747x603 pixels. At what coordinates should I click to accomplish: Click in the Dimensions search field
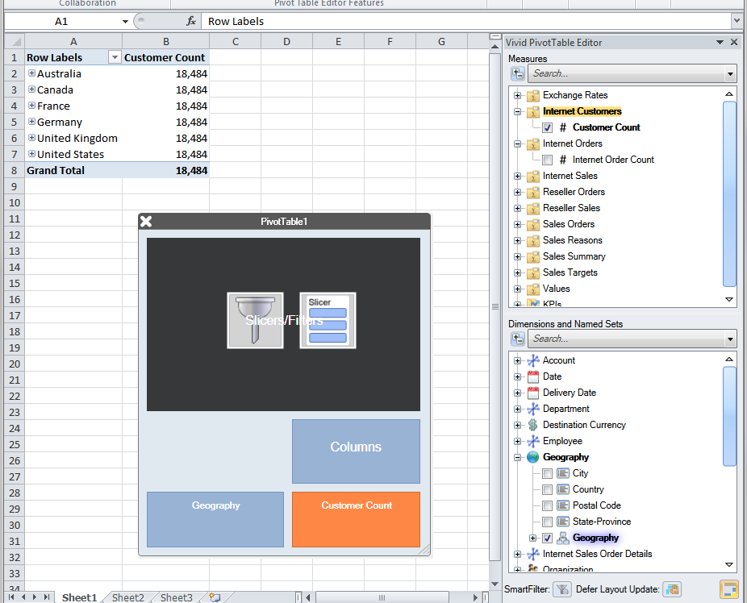pyautogui.click(x=626, y=339)
